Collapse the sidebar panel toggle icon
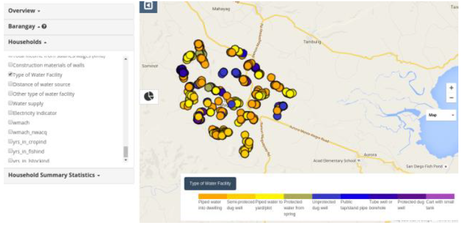This screenshot has height=226, width=464. pyautogui.click(x=148, y=6)
